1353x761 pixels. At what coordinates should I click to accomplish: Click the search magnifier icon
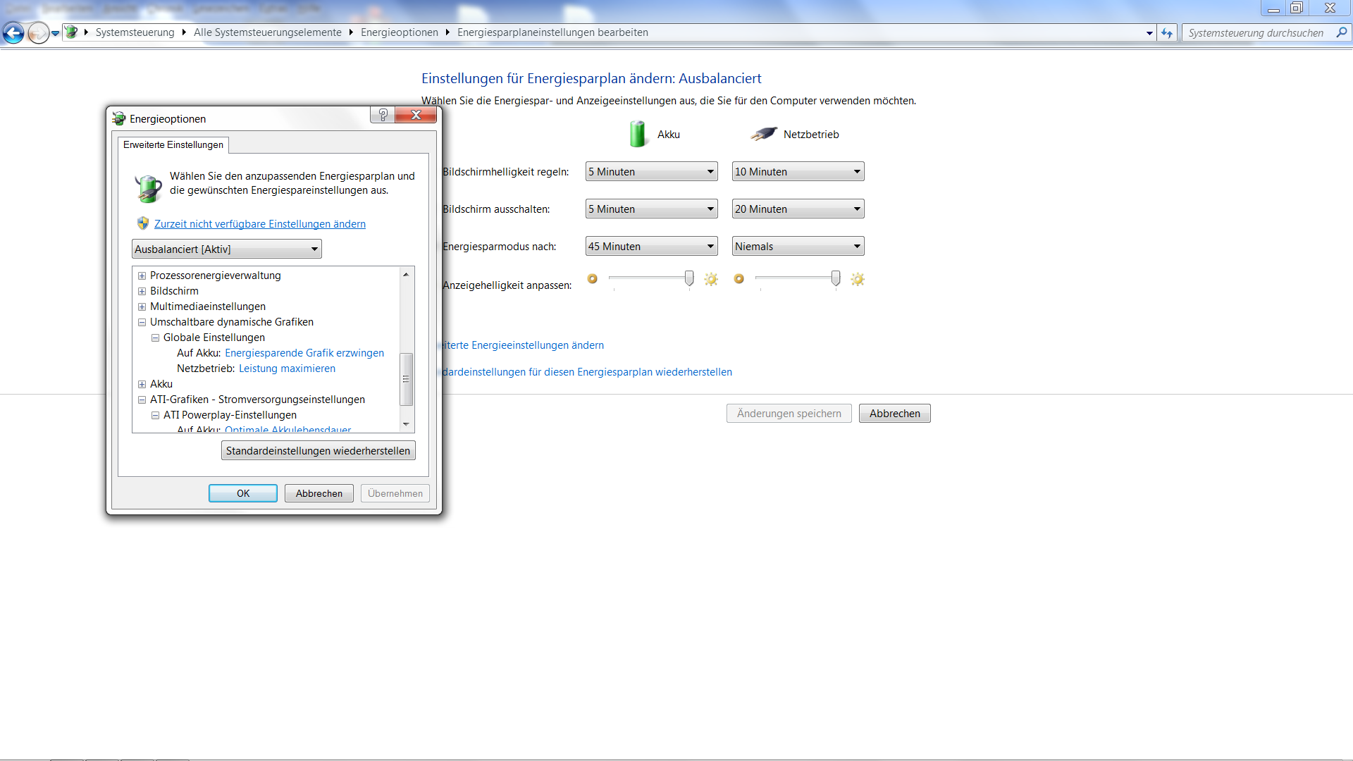point(1341,32)
